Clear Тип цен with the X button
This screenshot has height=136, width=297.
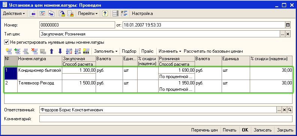(288, 34)
